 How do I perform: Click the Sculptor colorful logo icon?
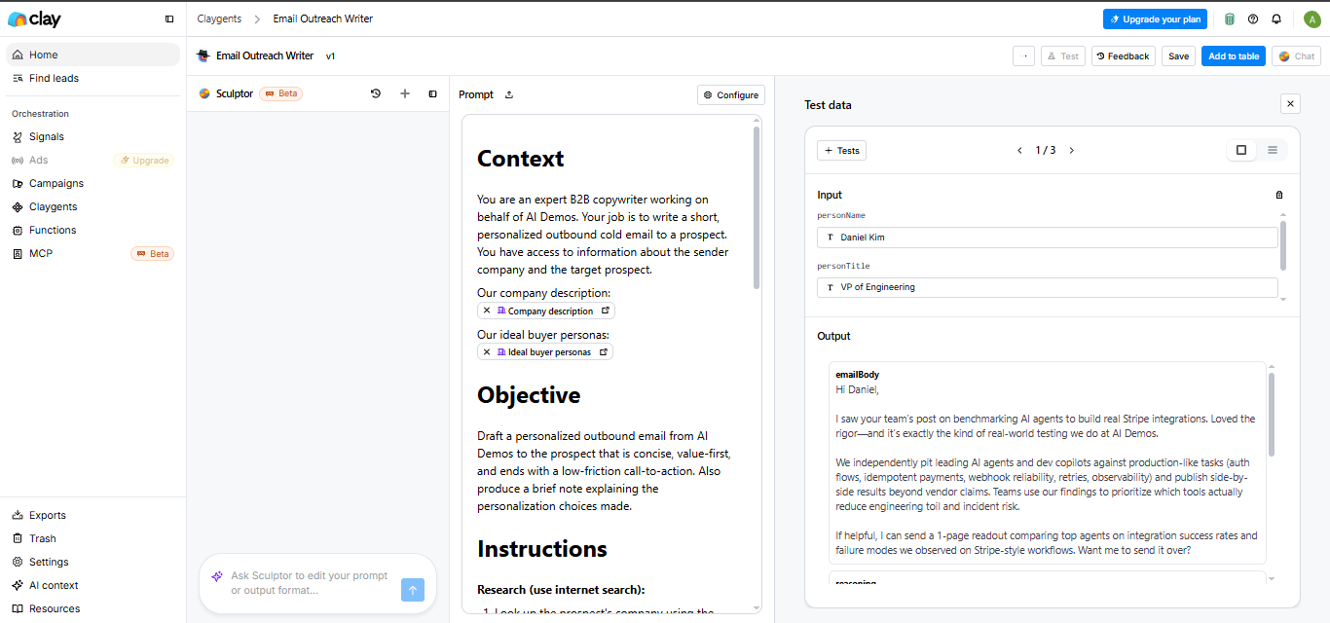point(204,93)
